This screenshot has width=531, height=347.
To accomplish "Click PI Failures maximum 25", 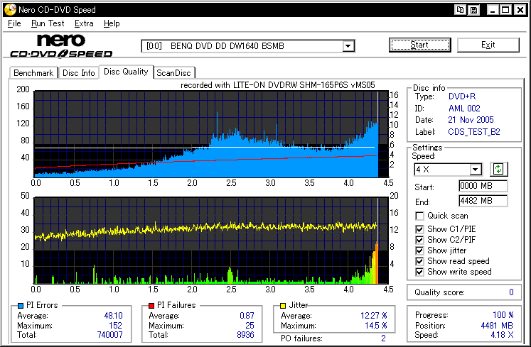I will (x=250, y=325).
